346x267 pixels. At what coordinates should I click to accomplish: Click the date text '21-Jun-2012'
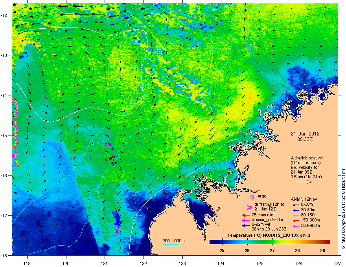pos(305,134)
